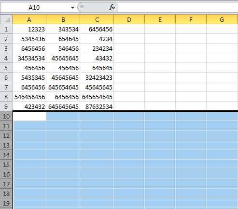Select row 12 header
The image size is (238, 209).
click(6, 135)
